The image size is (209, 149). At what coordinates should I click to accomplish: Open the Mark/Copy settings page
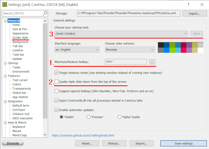coord(20,135)
